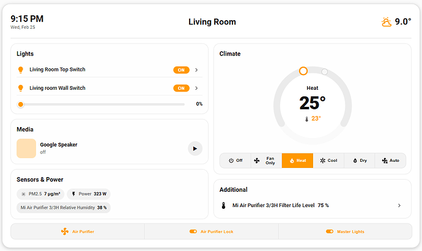The image size is (422, 251).
Task: Toggle Living Room Top Switch ON button
Action: (x=181, y=70)
